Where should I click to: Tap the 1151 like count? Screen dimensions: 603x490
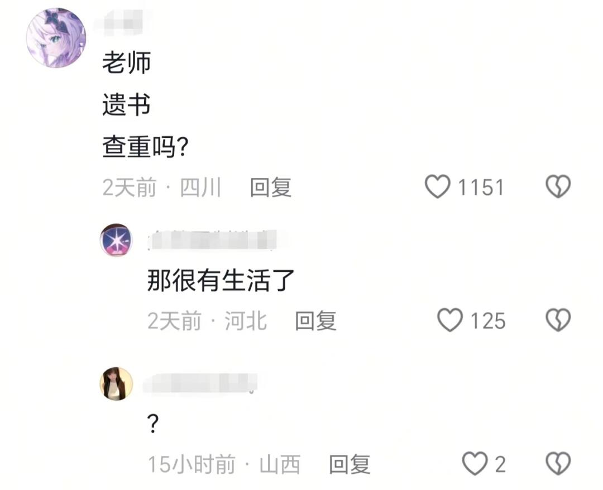(x=481, y=188)
